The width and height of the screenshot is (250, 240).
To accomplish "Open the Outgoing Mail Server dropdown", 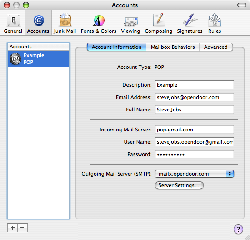I will (x=195, y=174).
